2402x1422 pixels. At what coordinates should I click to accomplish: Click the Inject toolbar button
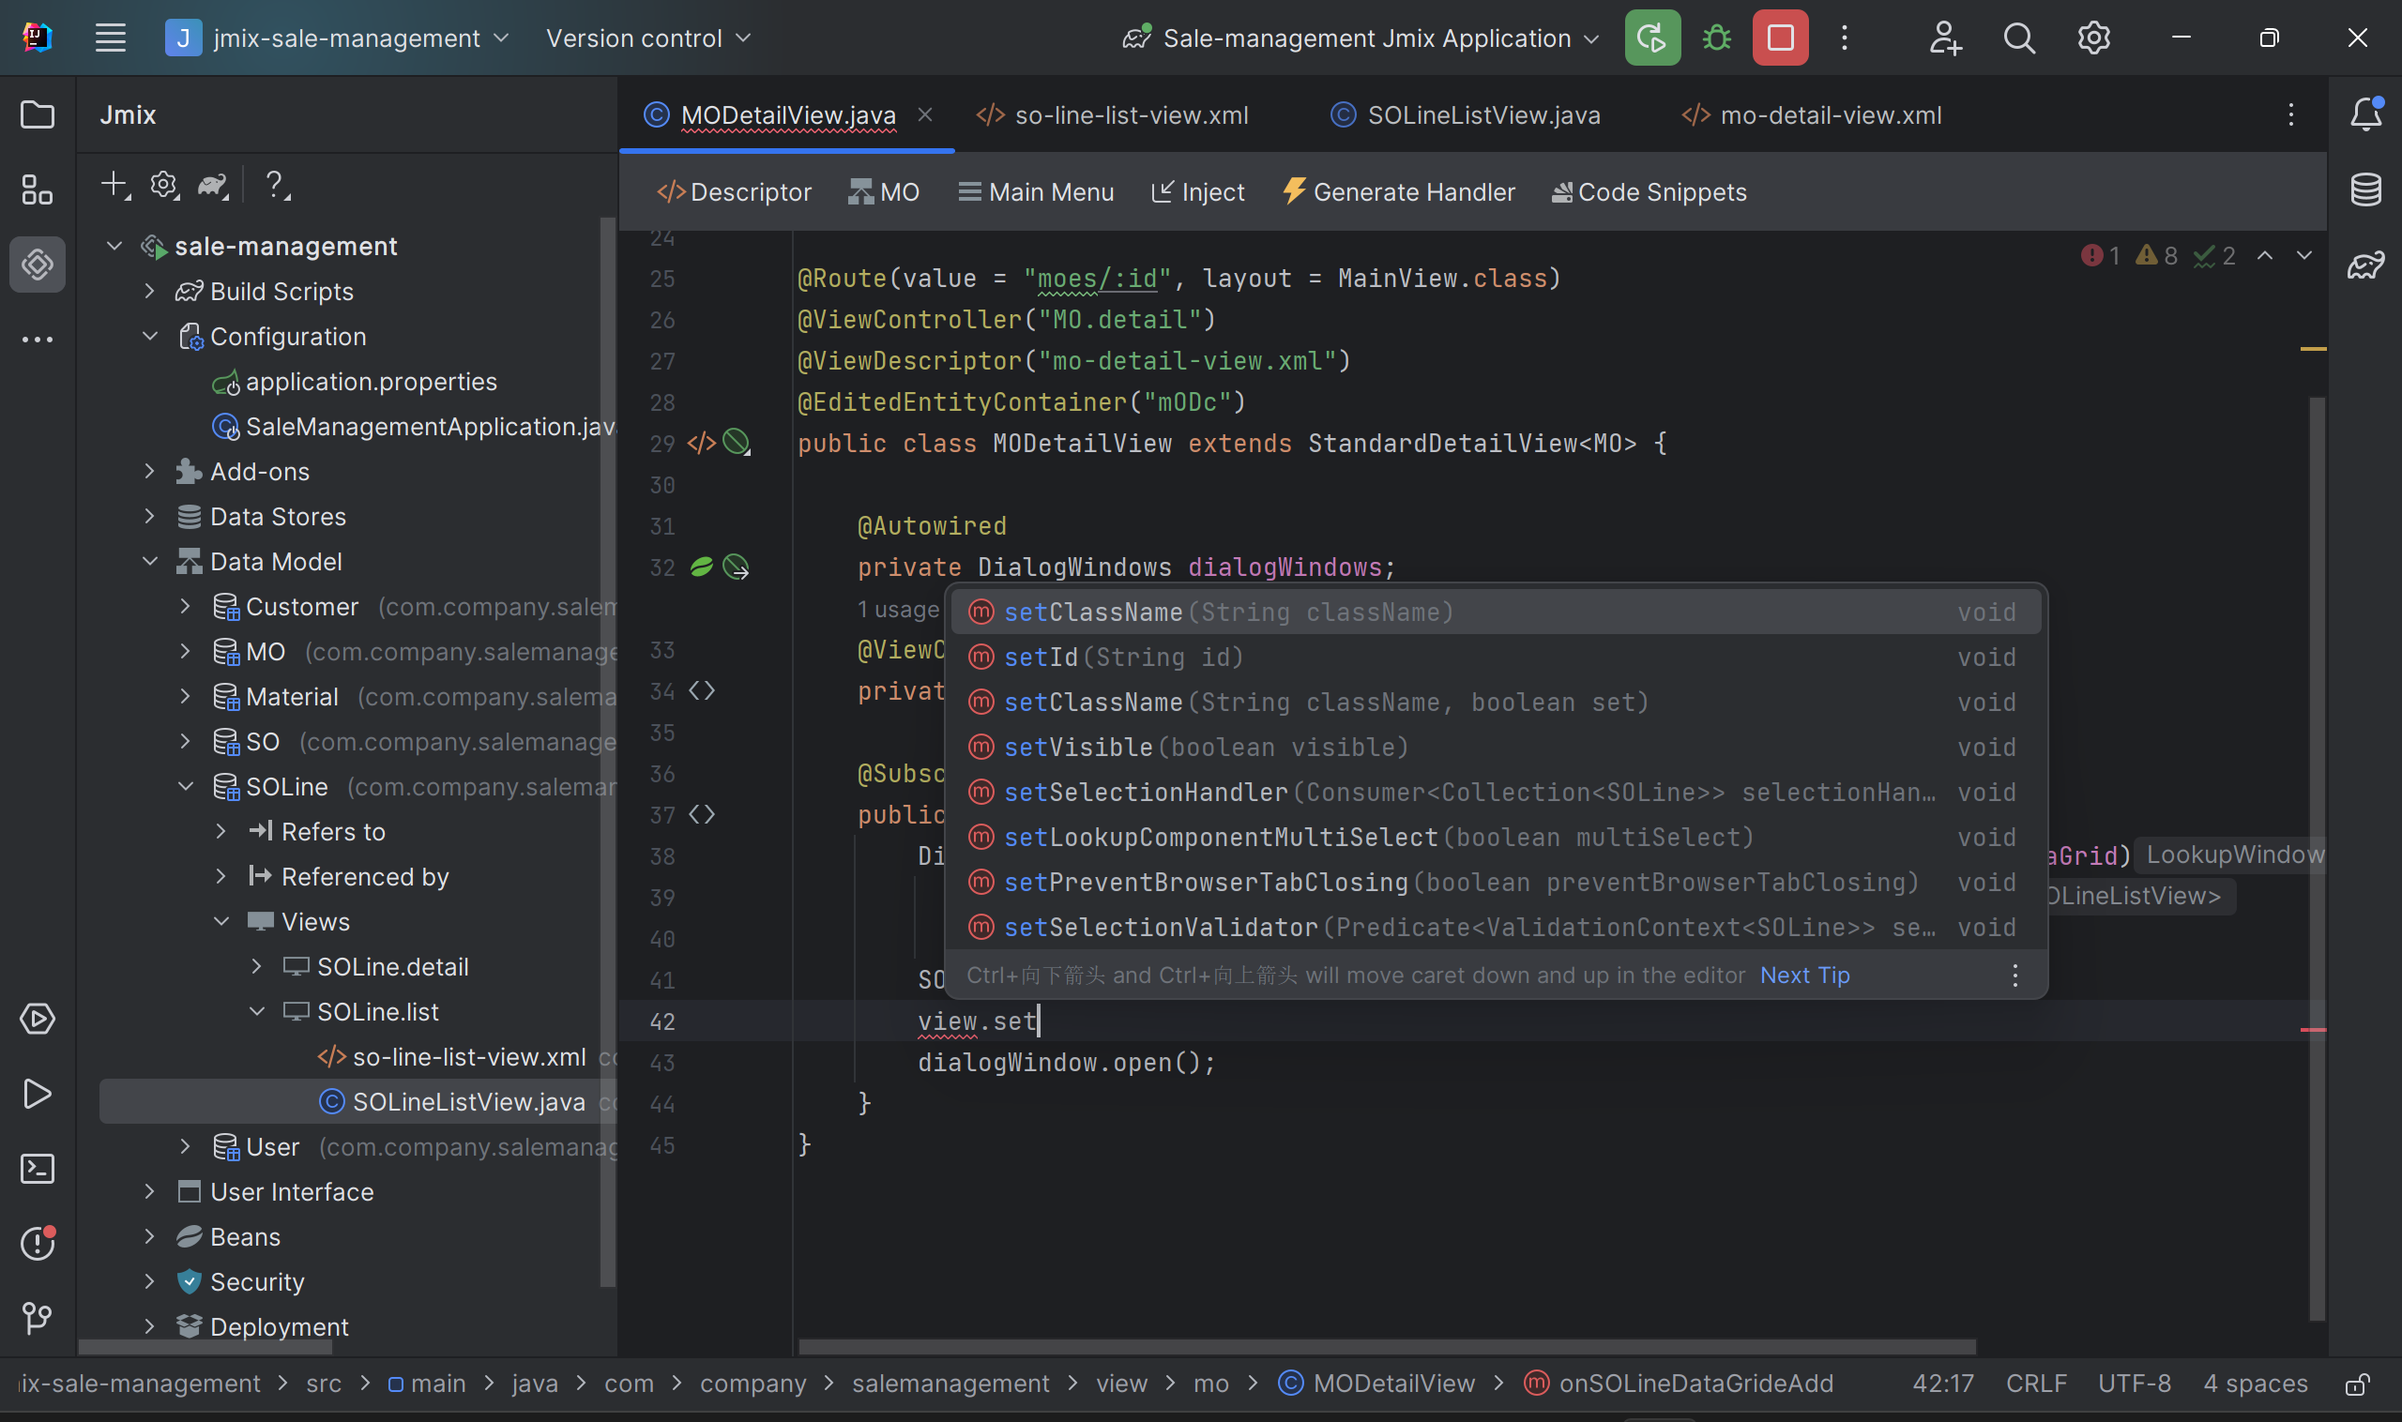(1197, 192)
